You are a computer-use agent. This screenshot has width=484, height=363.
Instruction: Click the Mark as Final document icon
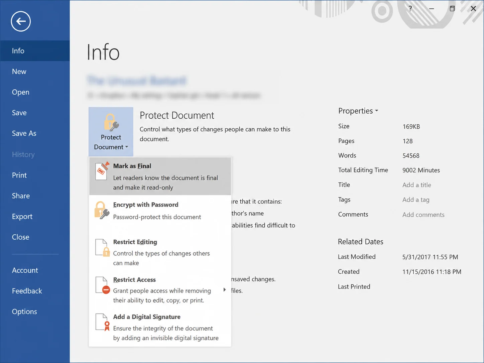pos(102,171)
